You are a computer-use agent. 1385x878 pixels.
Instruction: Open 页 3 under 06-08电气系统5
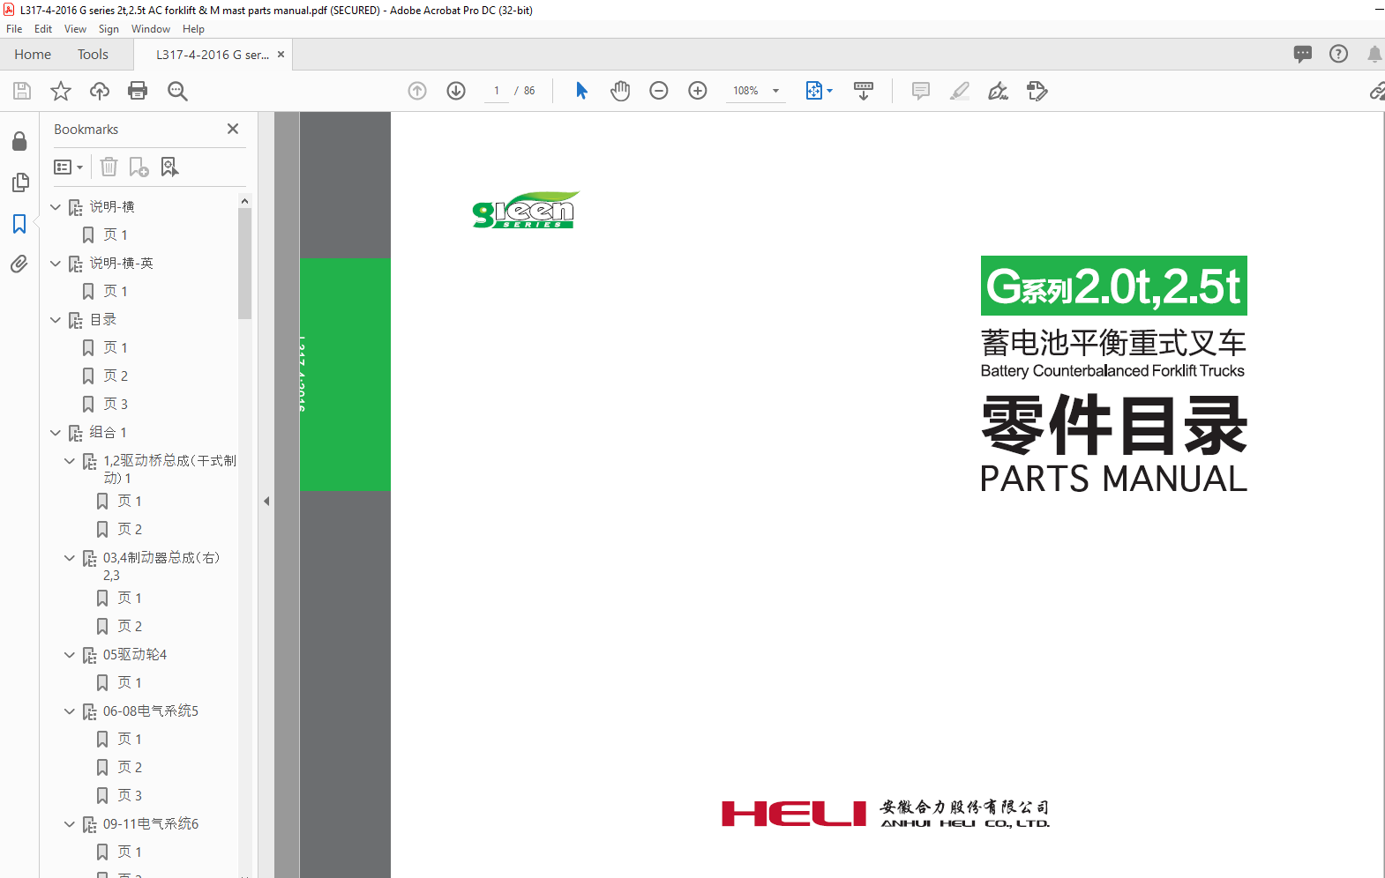130,795
